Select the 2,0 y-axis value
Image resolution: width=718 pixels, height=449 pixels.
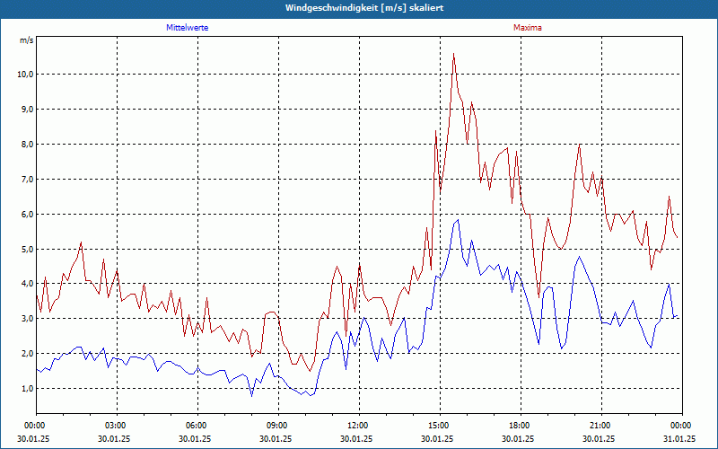pos(27,353)
